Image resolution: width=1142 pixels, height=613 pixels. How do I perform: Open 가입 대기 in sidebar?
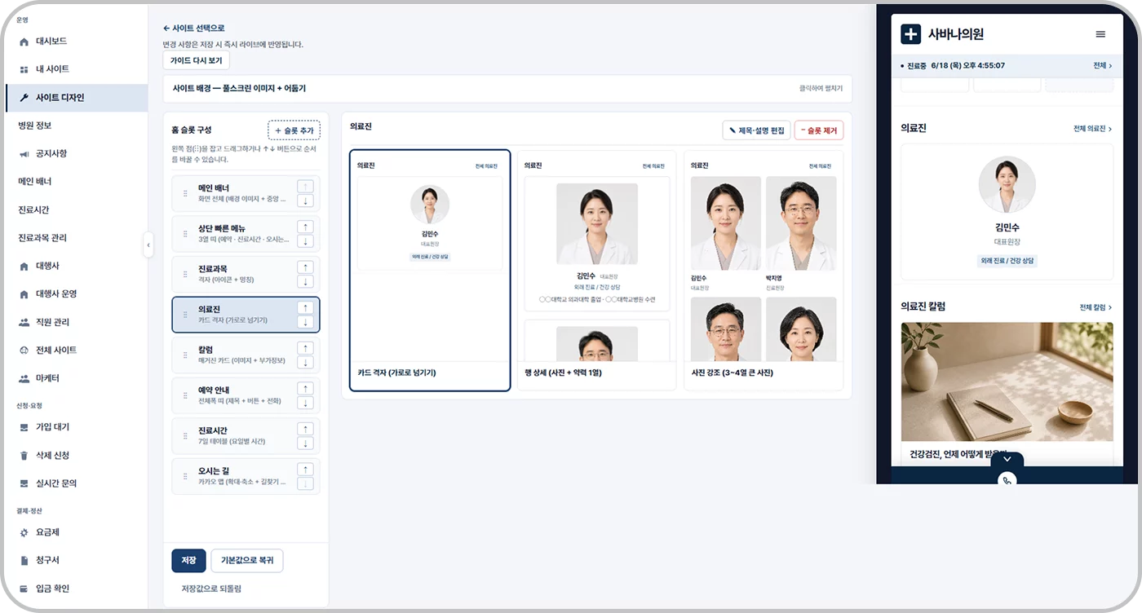[x=76, y=427]
